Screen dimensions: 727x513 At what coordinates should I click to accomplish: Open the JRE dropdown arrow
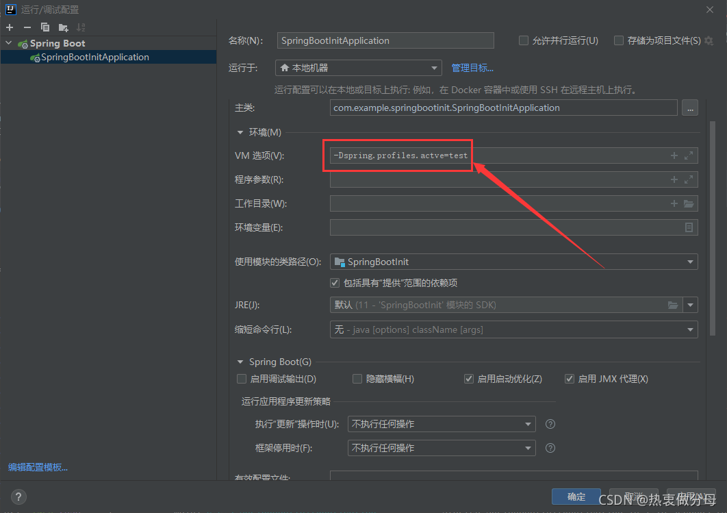click(x=690, y=305)
